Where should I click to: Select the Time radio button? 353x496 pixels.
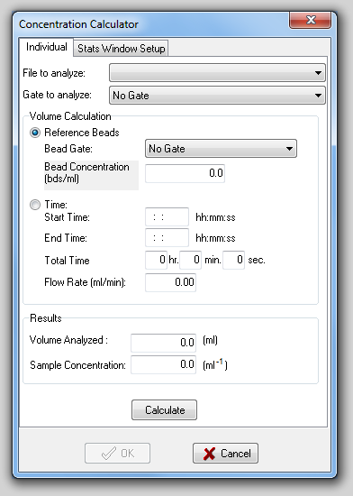click(35, 205)
